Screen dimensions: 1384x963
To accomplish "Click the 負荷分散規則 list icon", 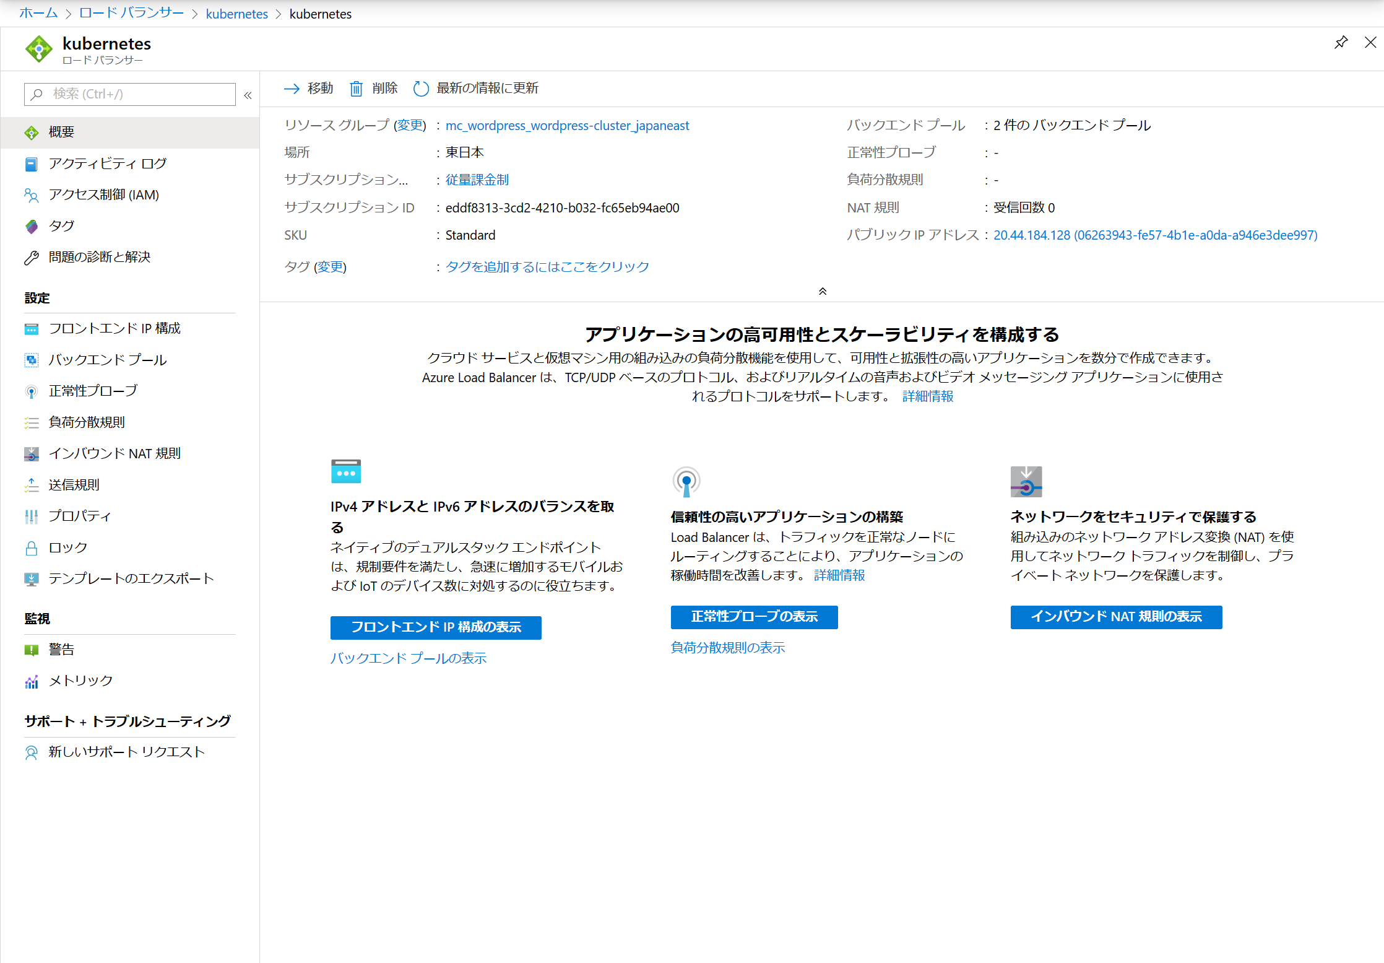I will (32, 423).
